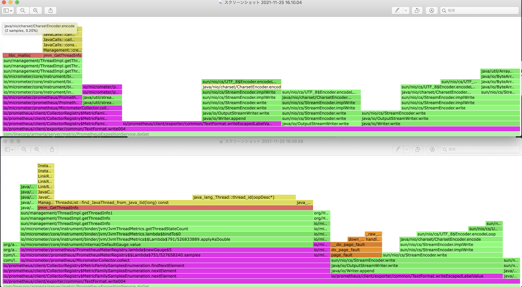
Task: Click zoom out in the bottom screenshot window
Action: [x=24, y=149]
